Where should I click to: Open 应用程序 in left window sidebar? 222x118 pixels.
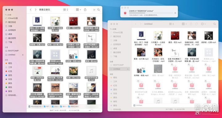(10, 30)
